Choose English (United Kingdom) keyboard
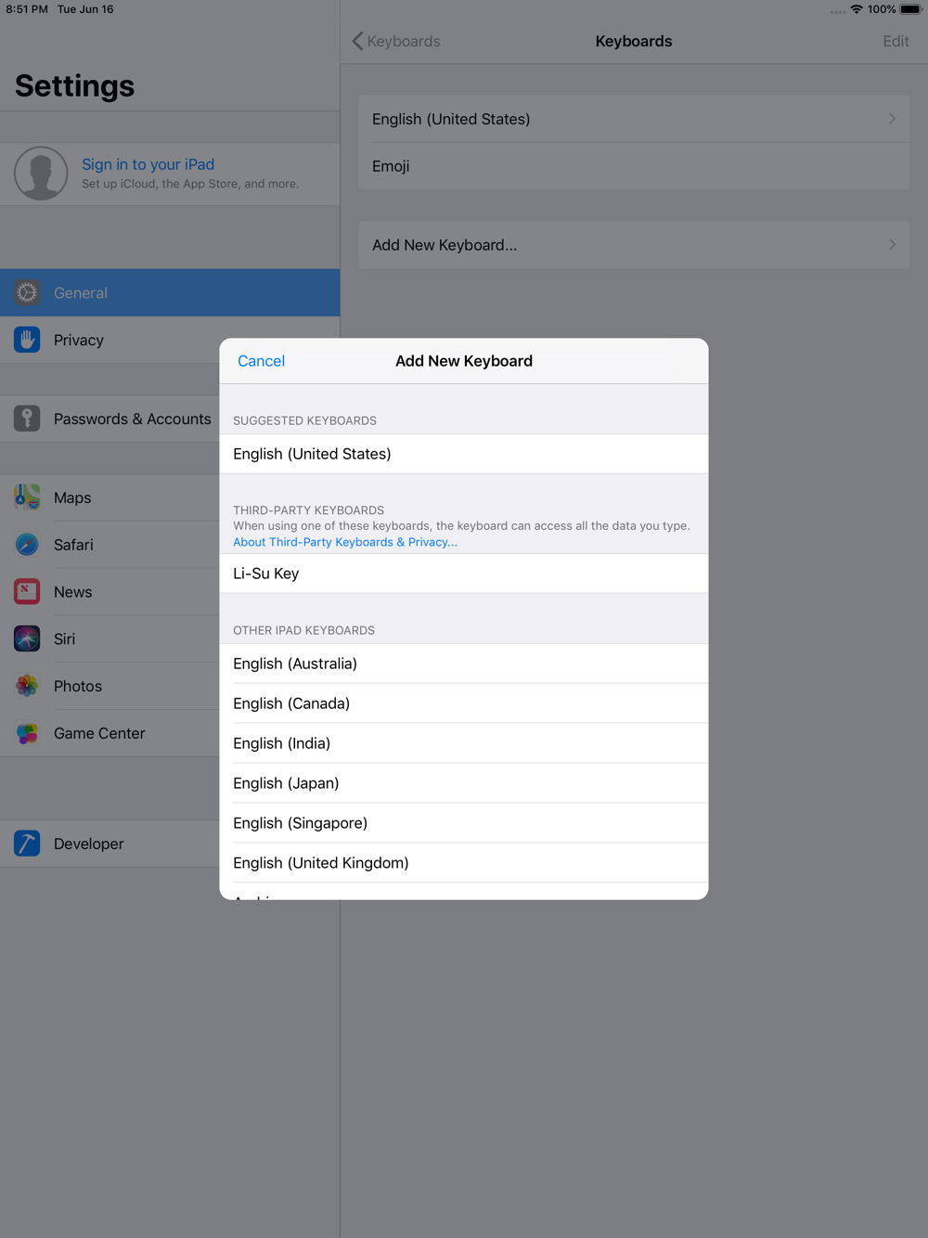 coord(464,863)
